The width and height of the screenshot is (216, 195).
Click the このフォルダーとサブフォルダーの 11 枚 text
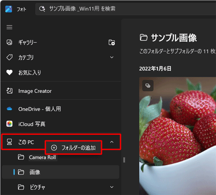pos(178,51)
